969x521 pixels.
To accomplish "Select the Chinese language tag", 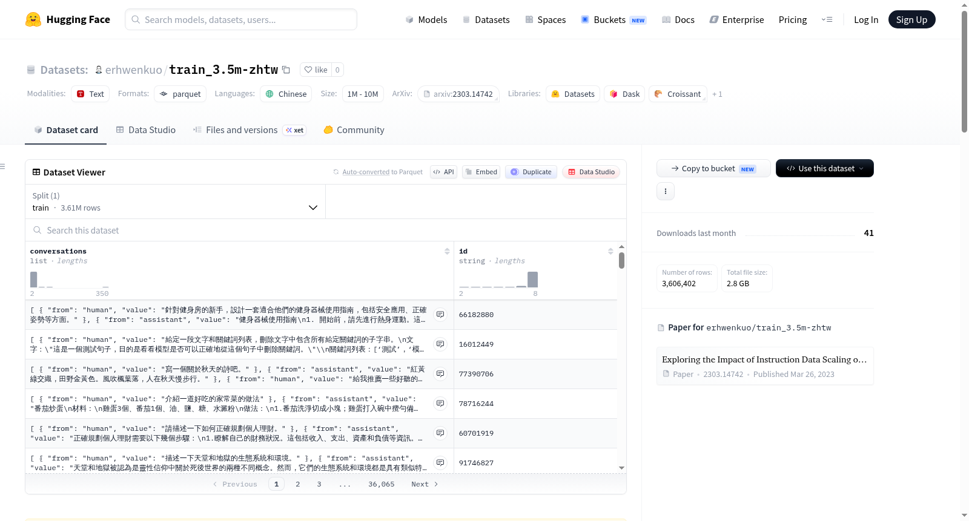I will point(286,94).
